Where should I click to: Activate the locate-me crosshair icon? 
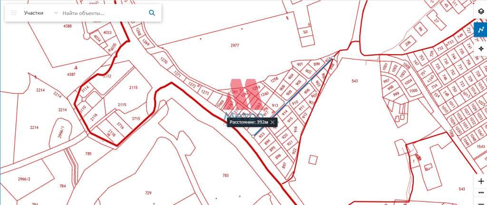[x=481, y=49]
